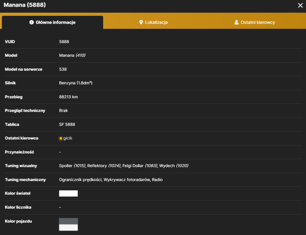Click the Silnik row label
The width and height of the screenshot is (306, 235).
(x=10, y=83)
